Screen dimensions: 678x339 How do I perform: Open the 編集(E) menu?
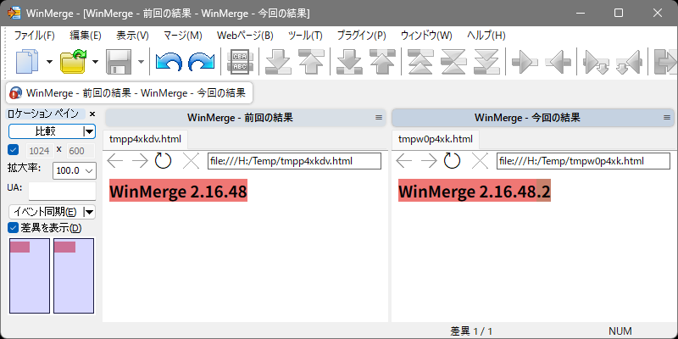click(86, 36)
